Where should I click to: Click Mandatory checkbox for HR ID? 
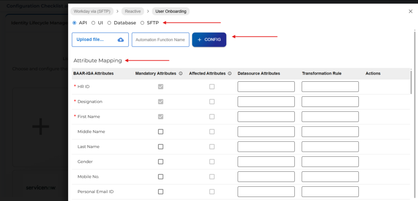160,87
